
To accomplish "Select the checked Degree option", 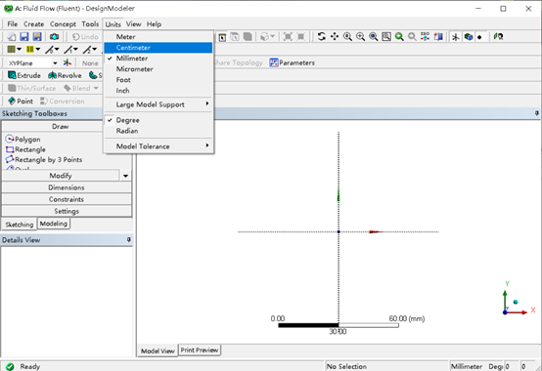I will pyautogui.click(x=158, y=120).
